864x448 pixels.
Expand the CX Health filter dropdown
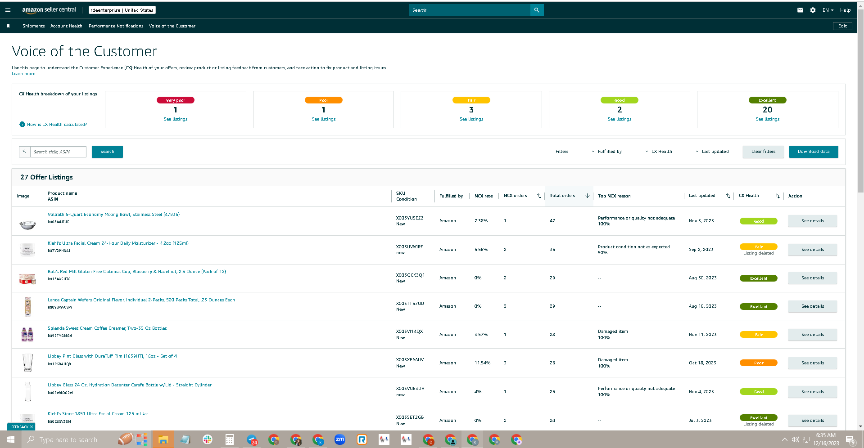(x=658, y=152)
